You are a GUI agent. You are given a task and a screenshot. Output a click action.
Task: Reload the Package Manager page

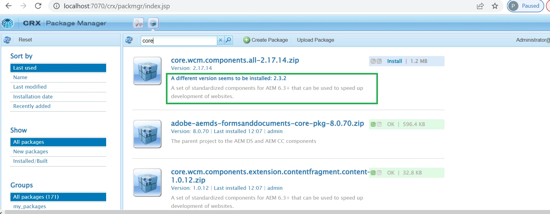38,6
